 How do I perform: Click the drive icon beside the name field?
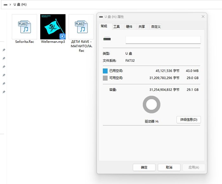point(107,39)
